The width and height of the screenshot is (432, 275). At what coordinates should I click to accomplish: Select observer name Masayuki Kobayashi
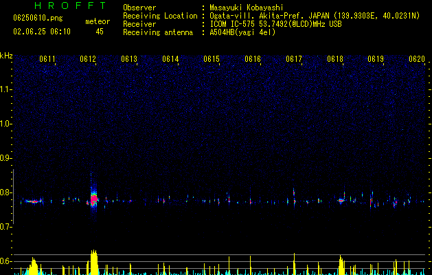click(x=247, y=8)
